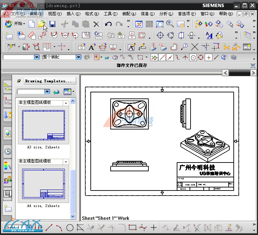This screenshot has height=235, width=258.
Task: Click the Open file folder icon
Action: pyautogui.click(x=41, y=24)
